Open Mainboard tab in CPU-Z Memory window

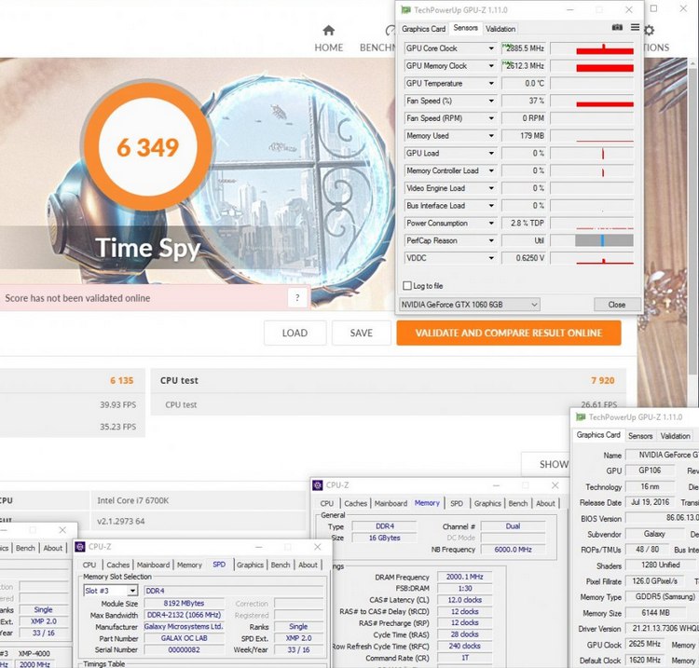(391, 504)
